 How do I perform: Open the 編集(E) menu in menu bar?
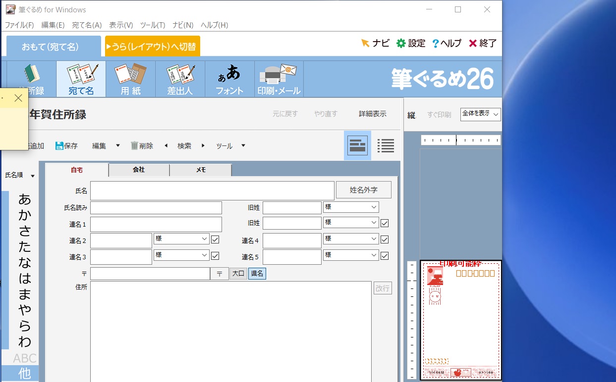[x=53, y=25]
